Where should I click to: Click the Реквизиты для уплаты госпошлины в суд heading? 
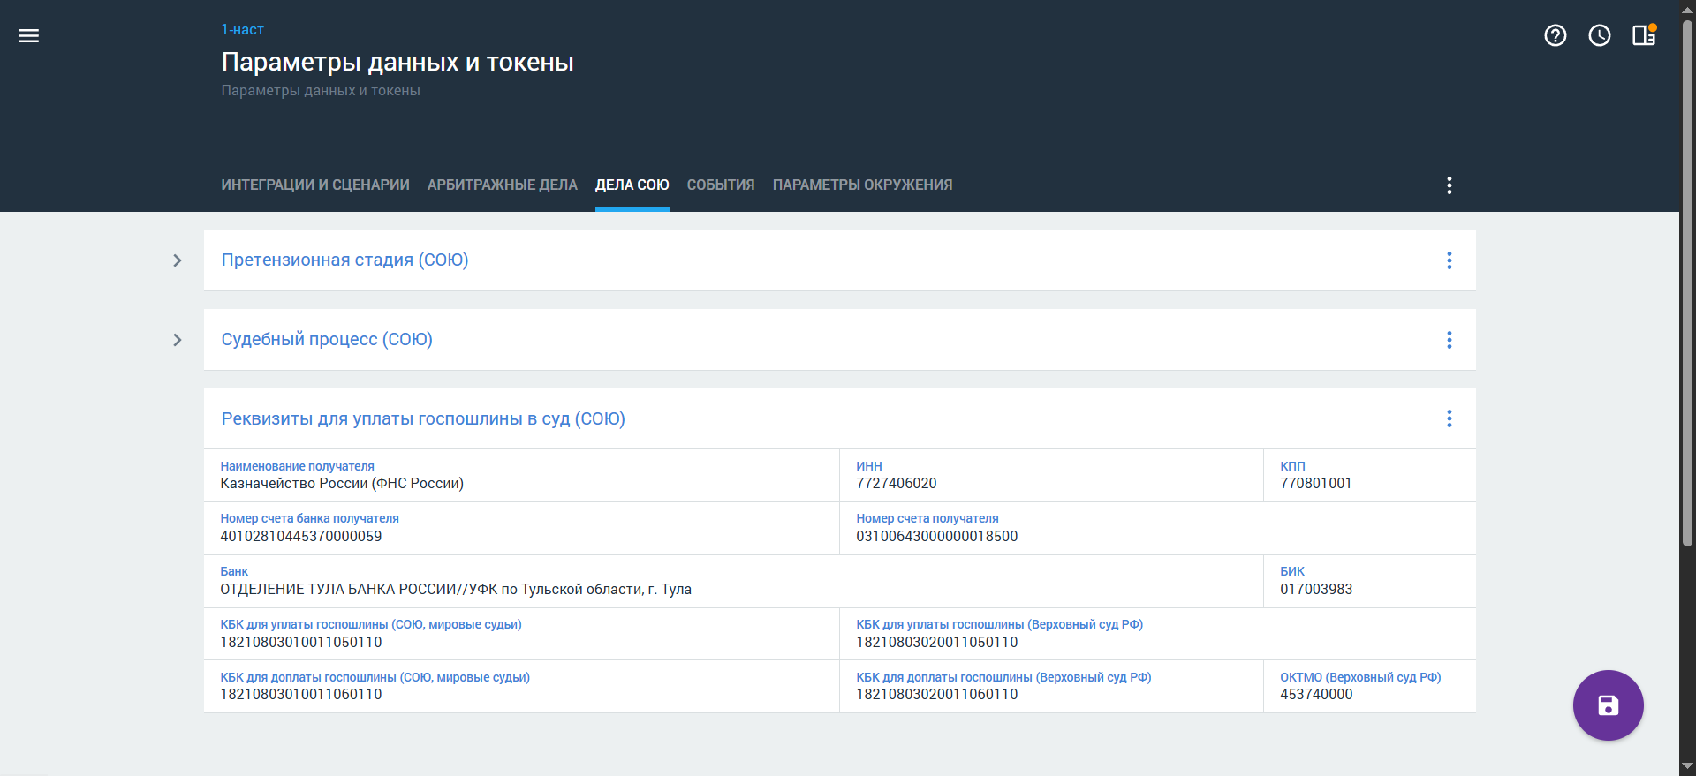click(x=423, y=418)
